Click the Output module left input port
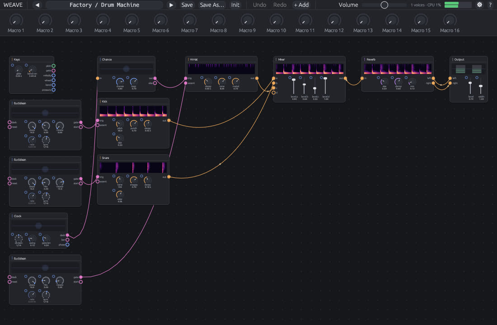This screenshot has height=325, width=497. point(450,78)
